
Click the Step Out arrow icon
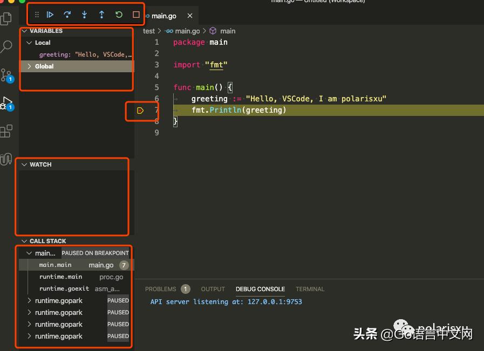pyautogui.click(x=101, y=15)
